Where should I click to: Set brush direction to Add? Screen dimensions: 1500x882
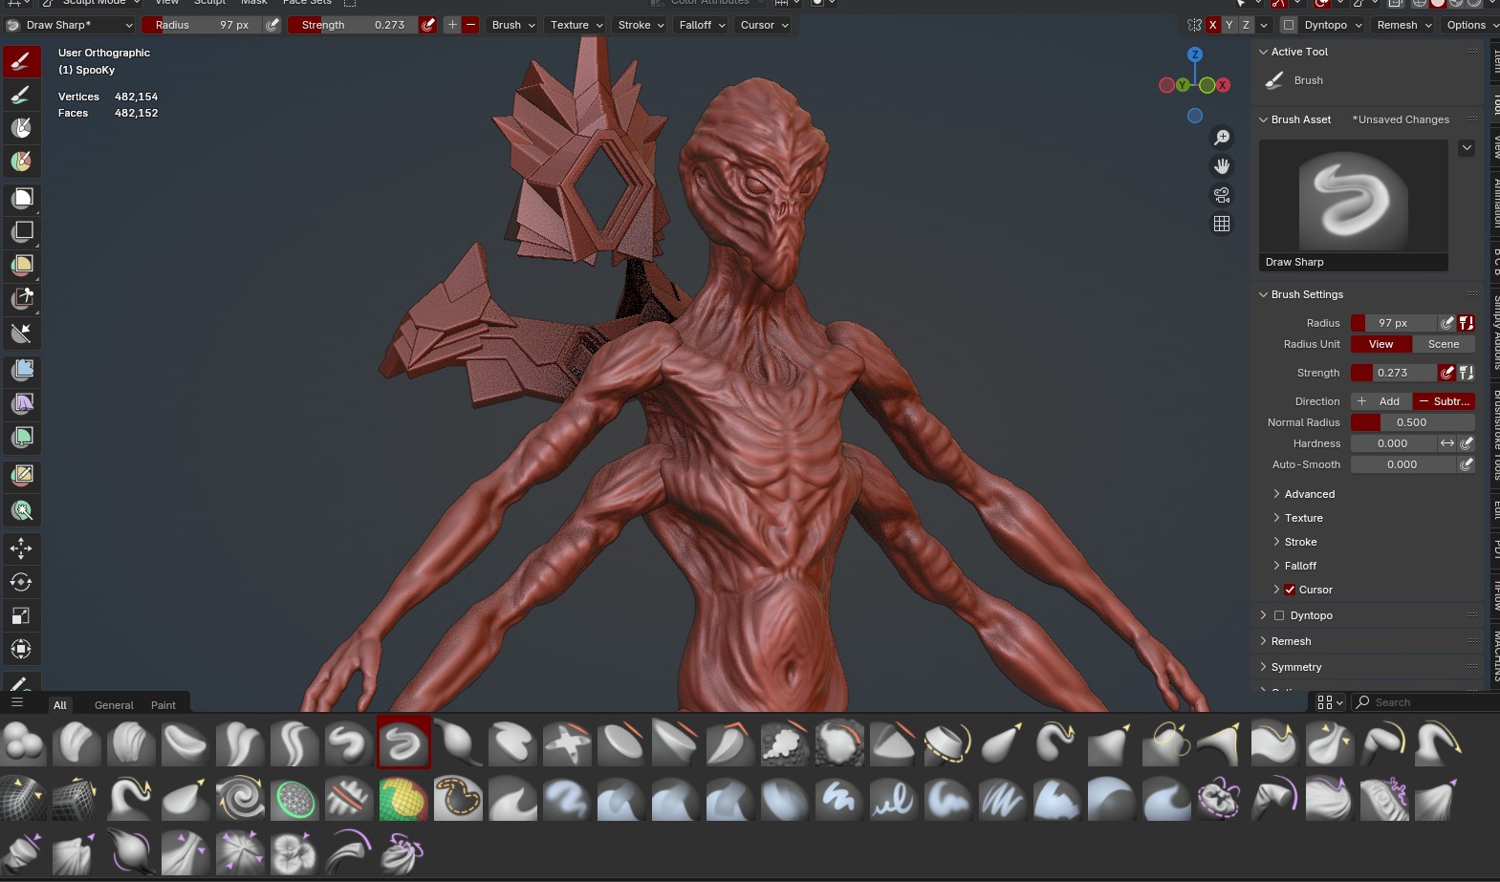(1380, 401)
